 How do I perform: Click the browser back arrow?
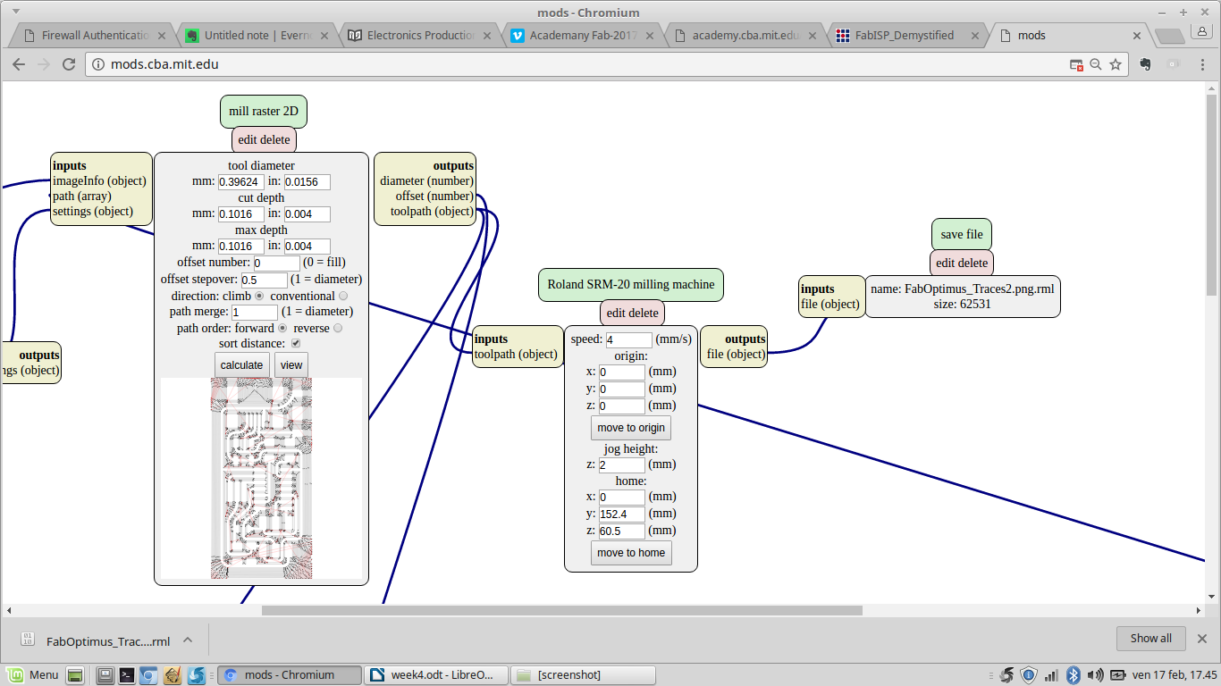19,64
